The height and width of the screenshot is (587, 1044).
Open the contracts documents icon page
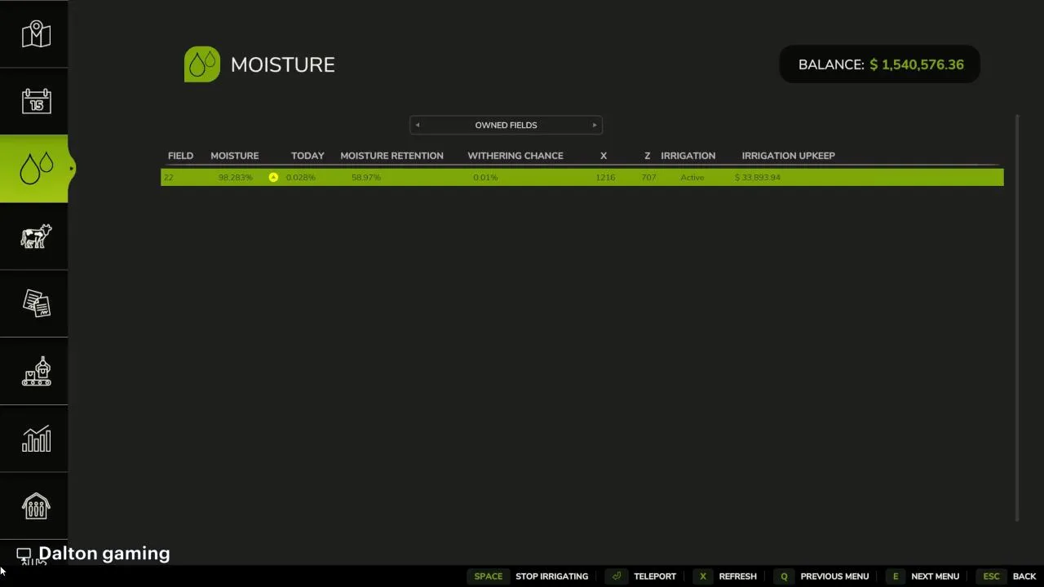36,303
